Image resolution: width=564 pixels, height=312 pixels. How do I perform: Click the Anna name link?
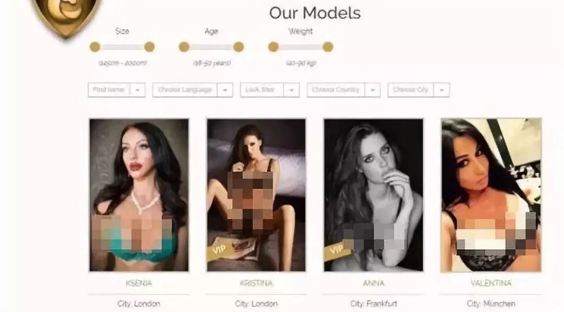pos(374,283)
